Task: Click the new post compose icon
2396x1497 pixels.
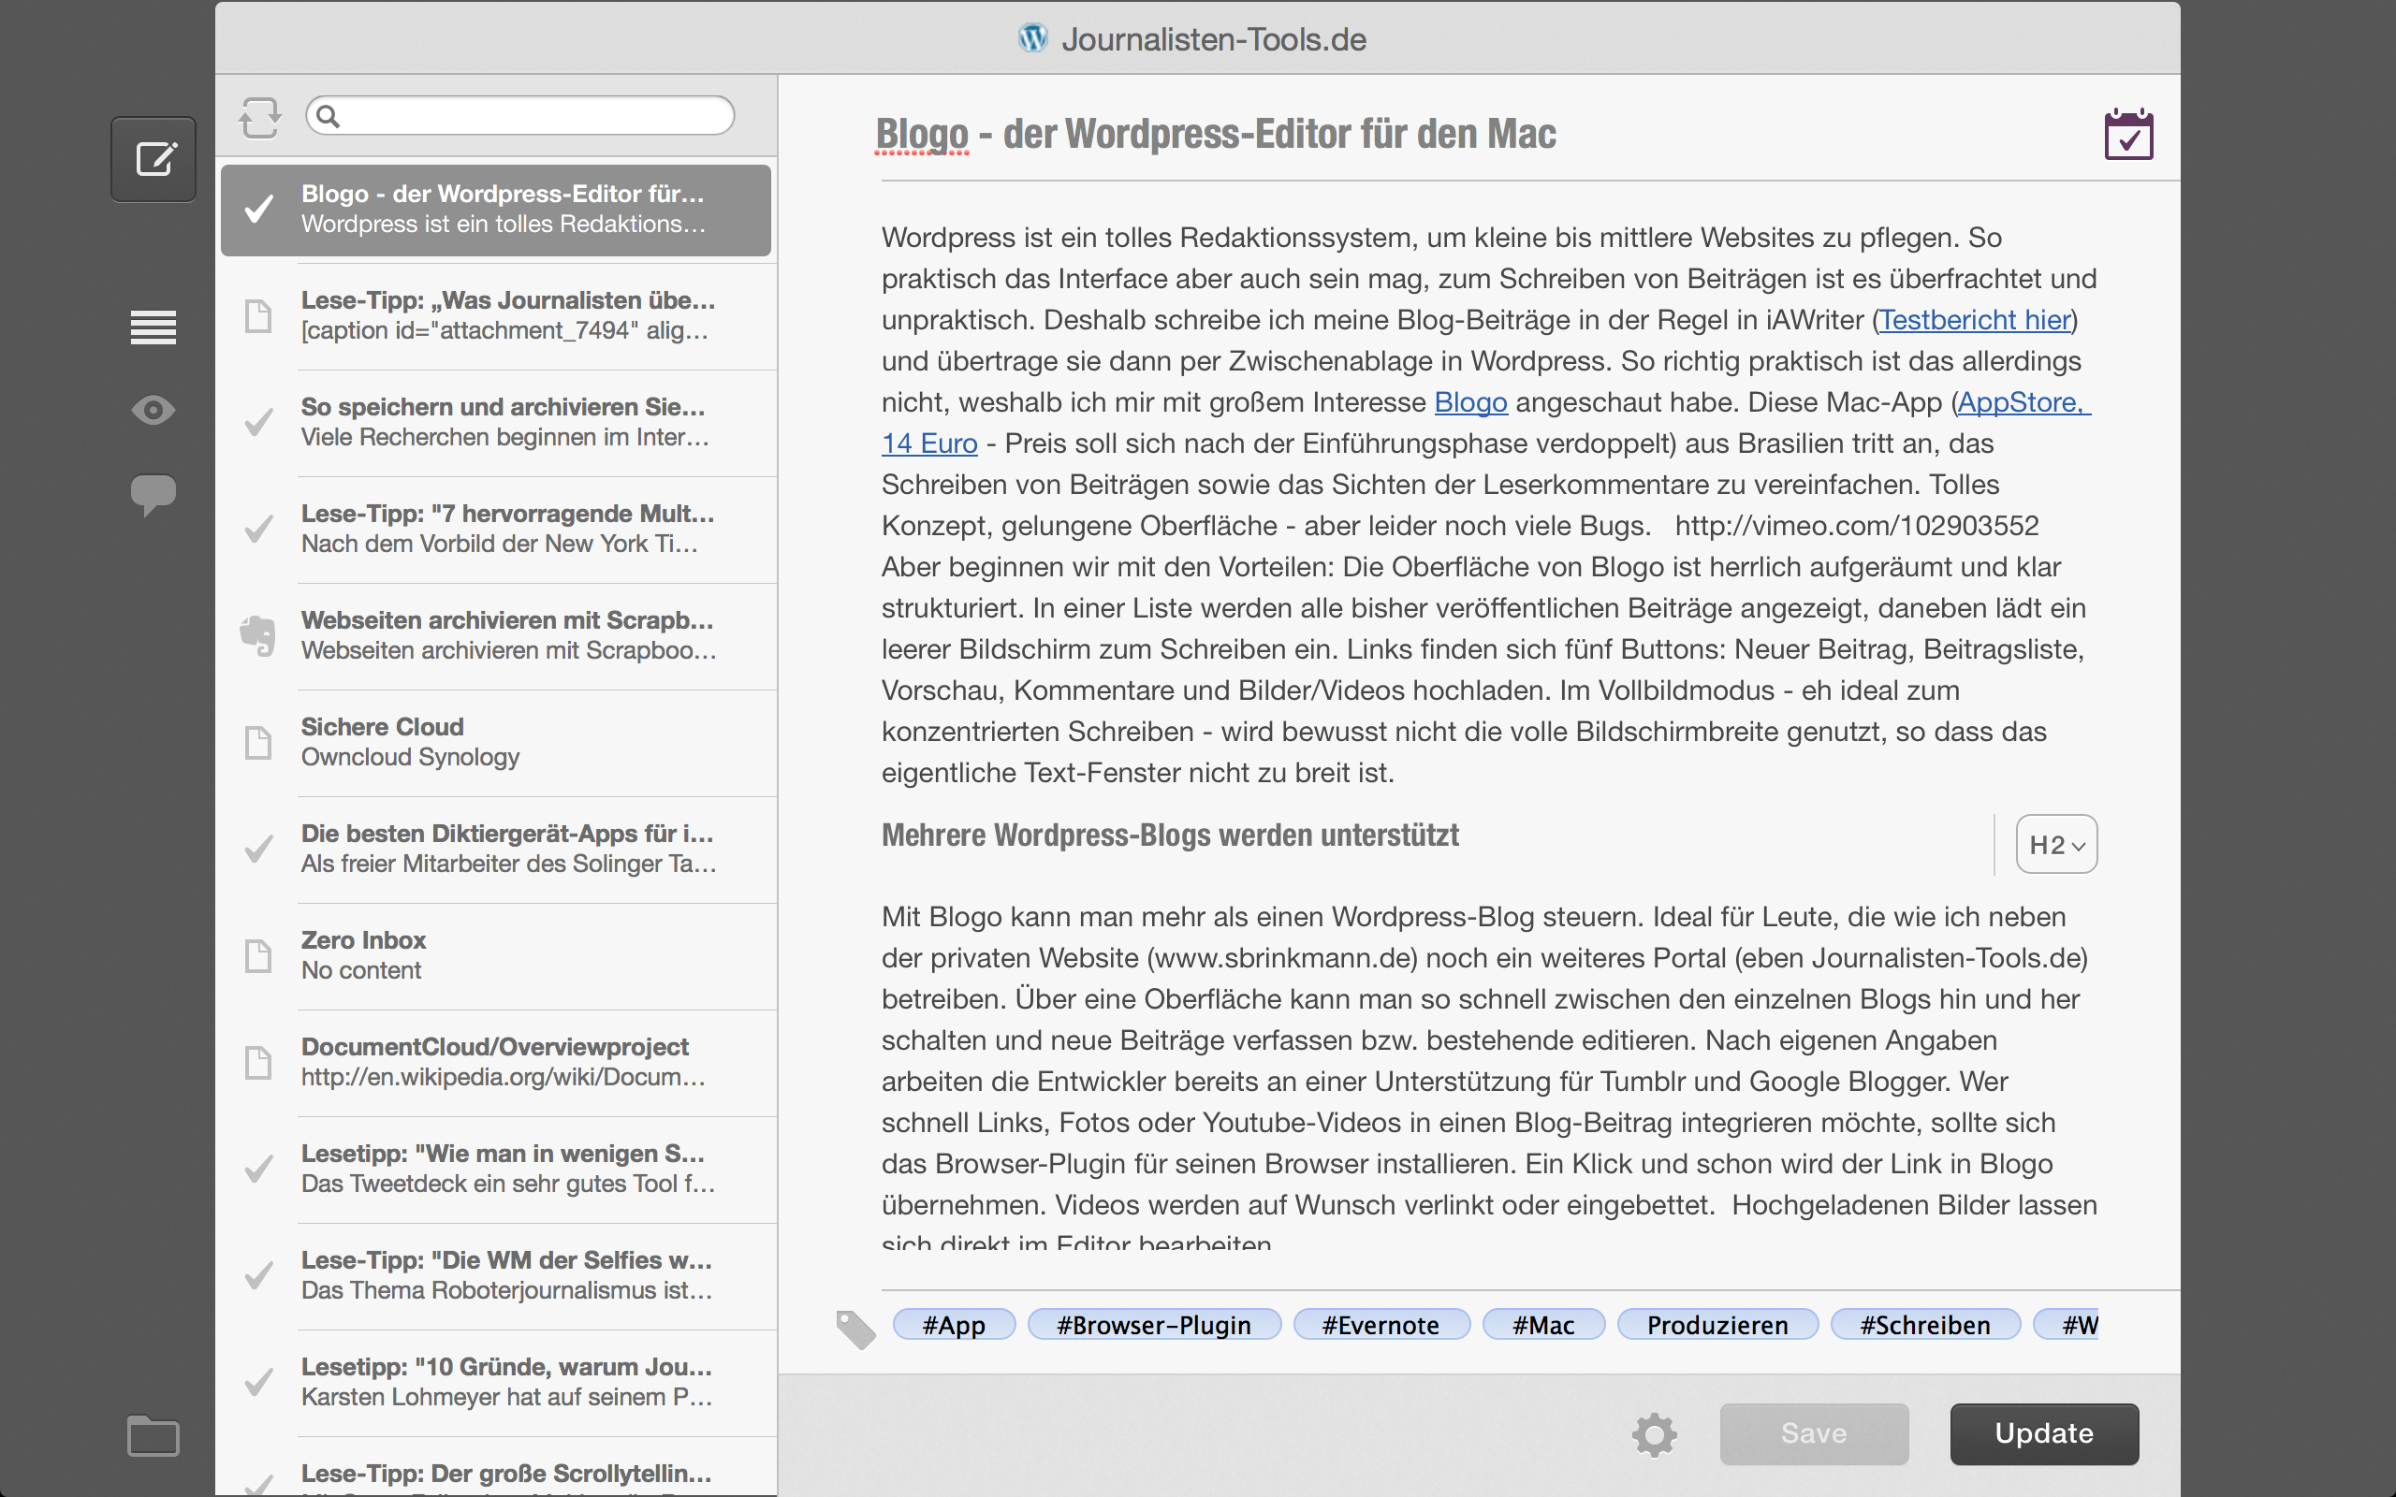Action: pyautogui.click(x=153, y=159)
